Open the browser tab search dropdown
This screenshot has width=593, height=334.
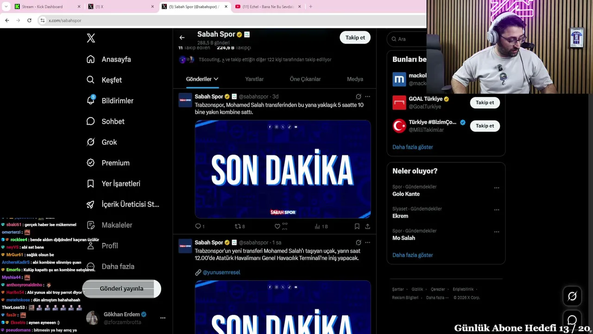6,6
